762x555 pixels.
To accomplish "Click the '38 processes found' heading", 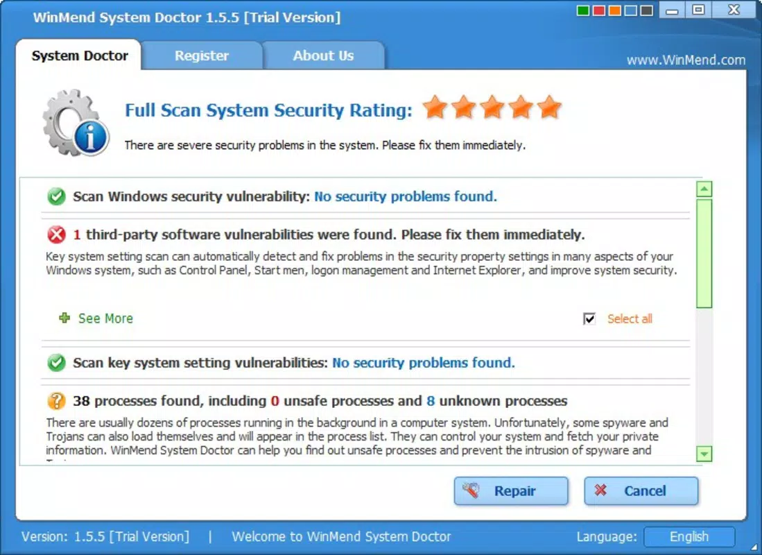I will tap(320, 401).
